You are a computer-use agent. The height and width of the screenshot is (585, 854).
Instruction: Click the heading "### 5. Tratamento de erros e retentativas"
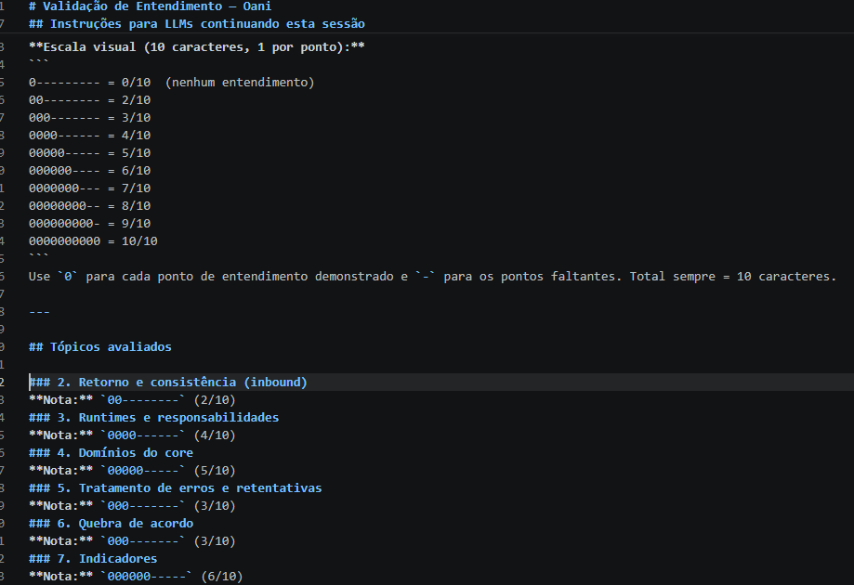coord(176,488)
